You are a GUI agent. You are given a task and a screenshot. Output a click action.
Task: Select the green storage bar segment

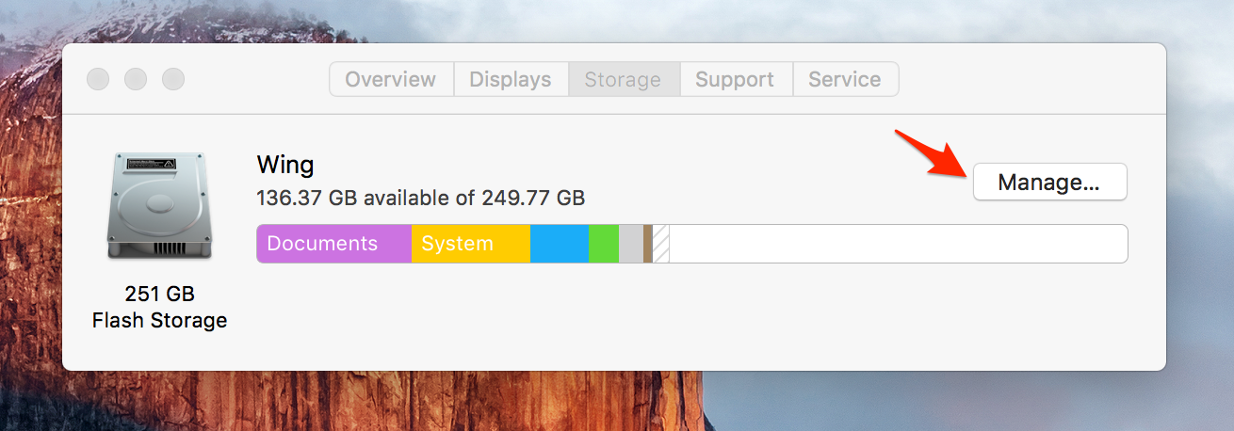[x=604, y=244]
